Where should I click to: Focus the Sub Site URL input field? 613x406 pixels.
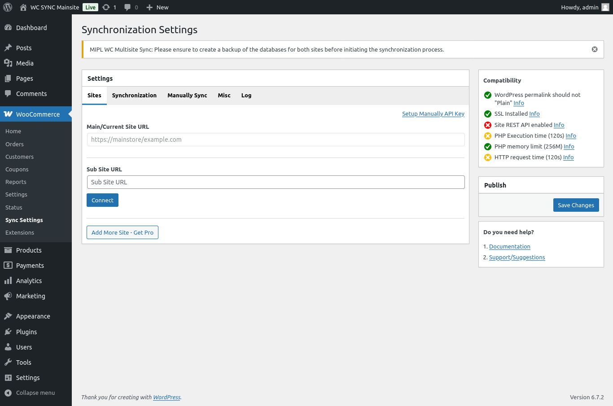[276, 182]
